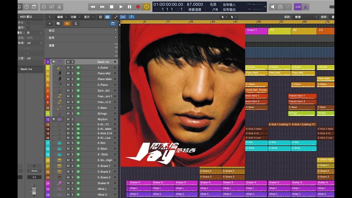Open the LCD display mode dropdown arrow
This screenshot has height=198, width=352.
265,7
